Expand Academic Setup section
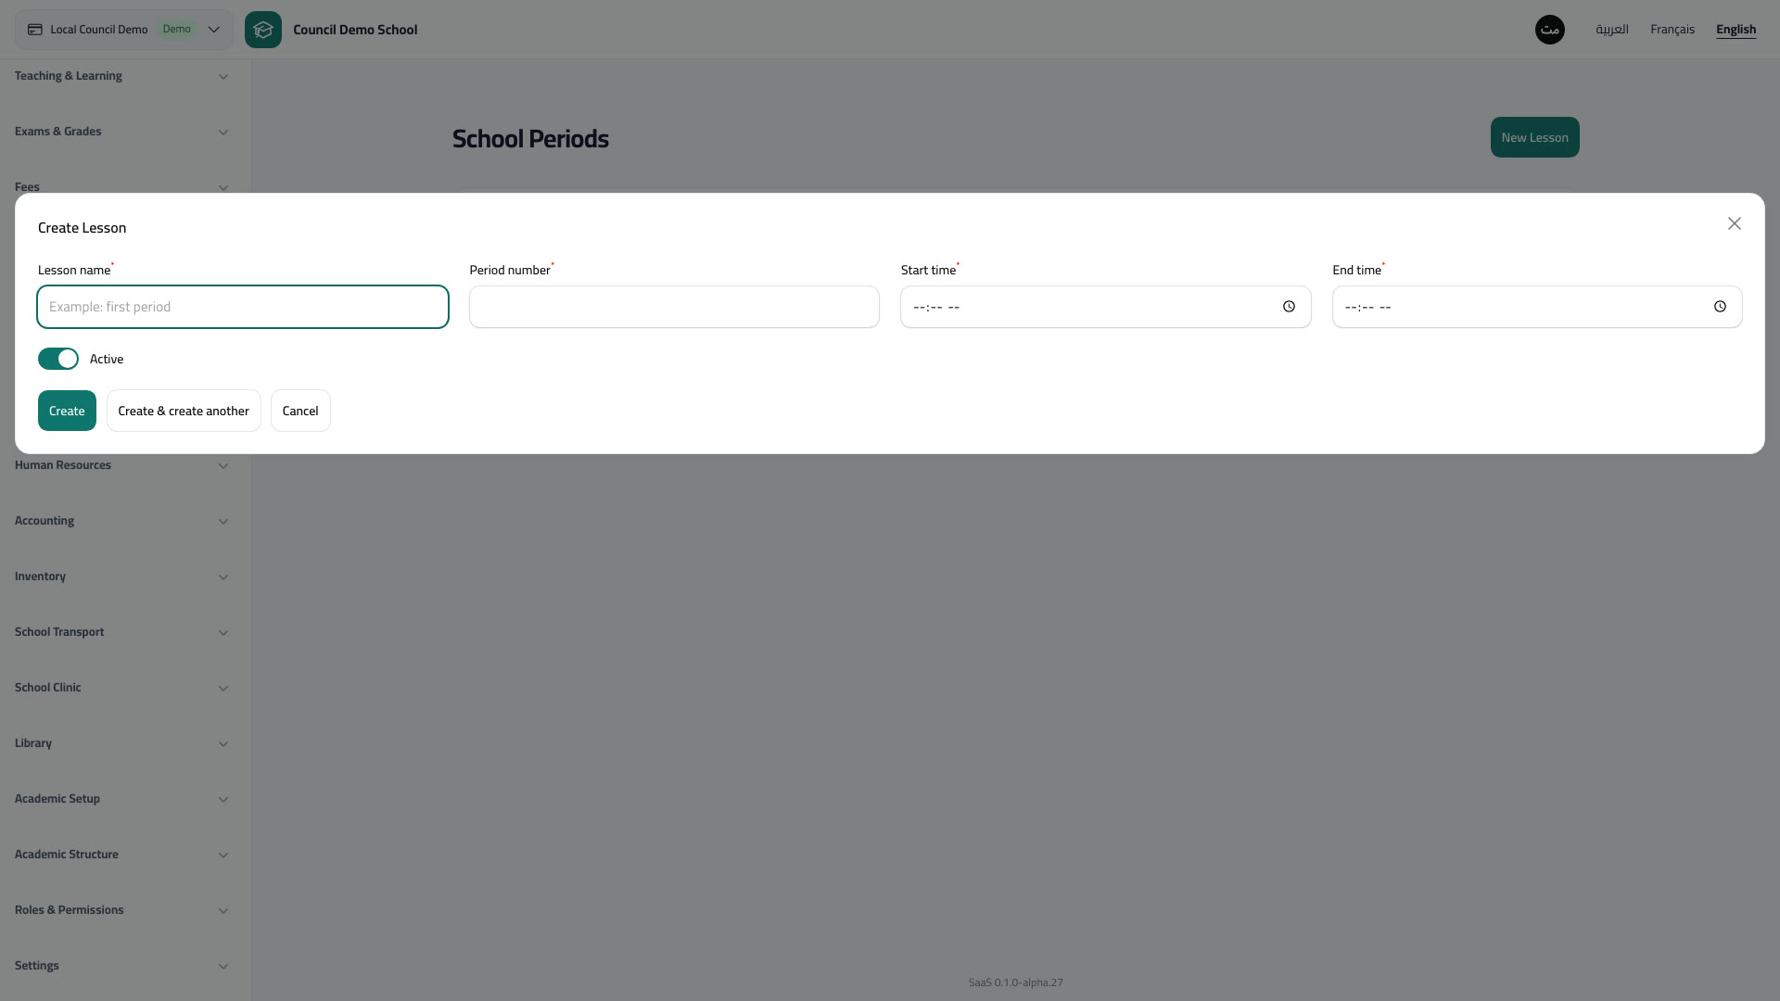 click(121, 799)
